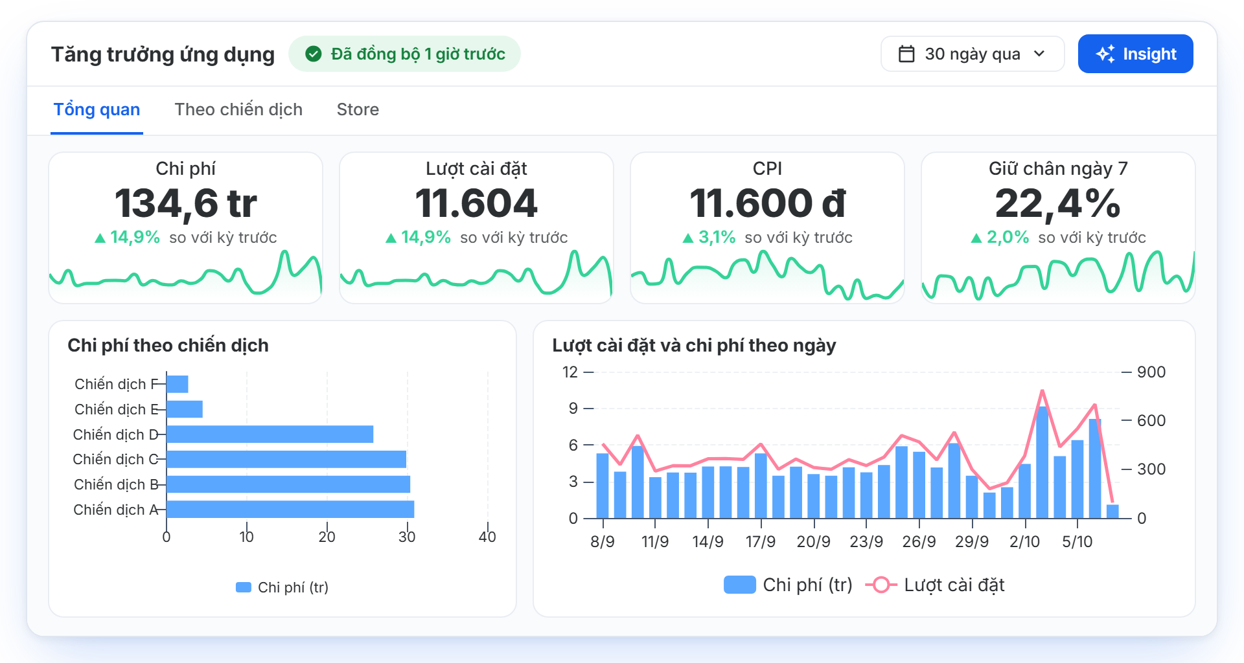
Task: Click the Giữ chân ngày 7 22,4% value
Action: (x=1058, y=203)
